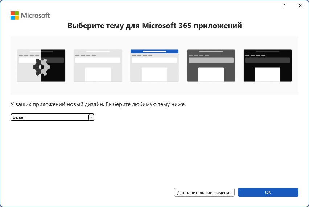Choose the colorful blue-header theme thumbnail
Screen dimensions: 309x207
154,65
